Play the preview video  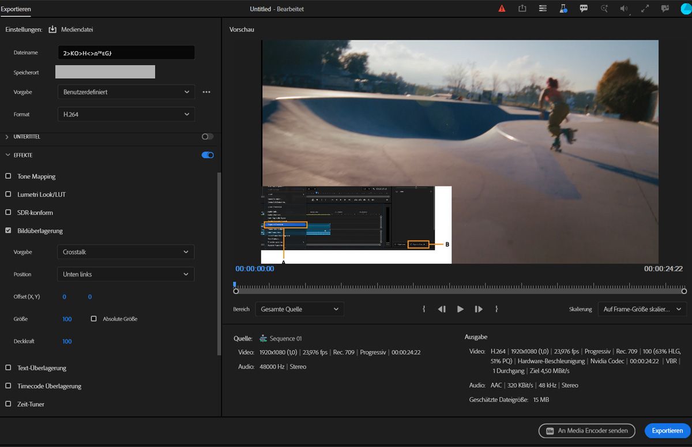tap(460, 309)
